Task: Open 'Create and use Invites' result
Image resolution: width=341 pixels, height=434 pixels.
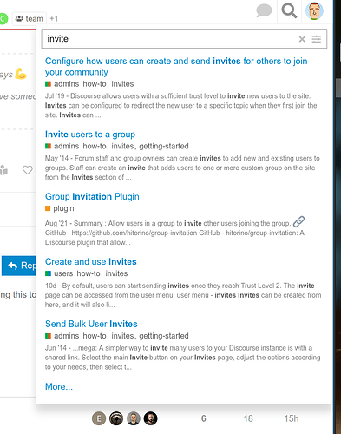Action: [91, 262]
